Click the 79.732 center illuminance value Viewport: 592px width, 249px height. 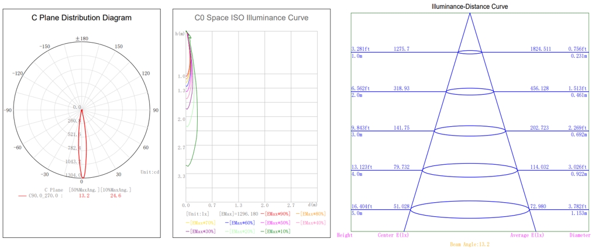[x=401, y=167]
